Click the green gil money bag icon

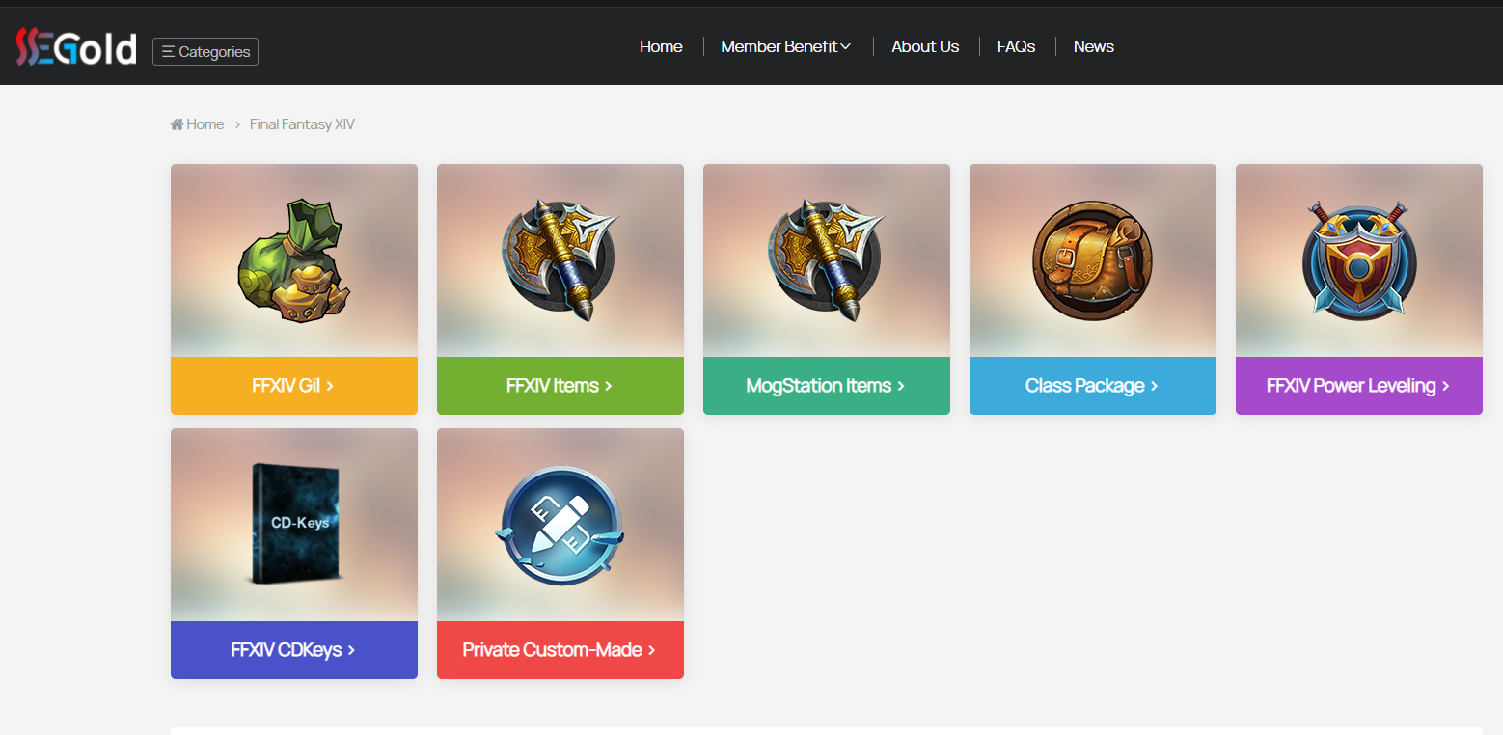(293, 259)
